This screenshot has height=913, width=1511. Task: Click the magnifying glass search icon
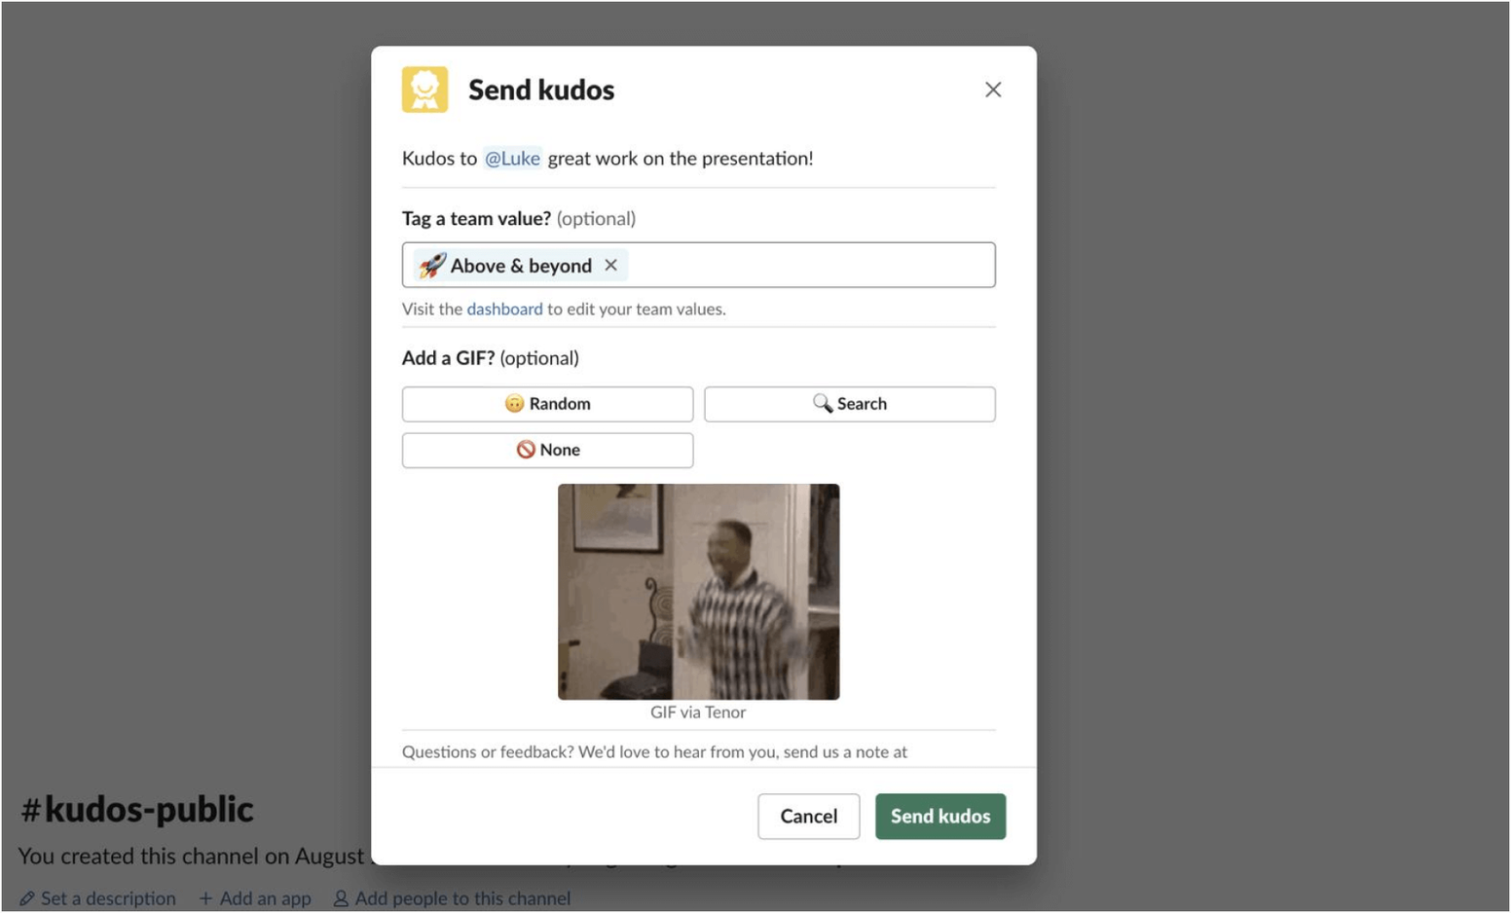tap(822, 403)
